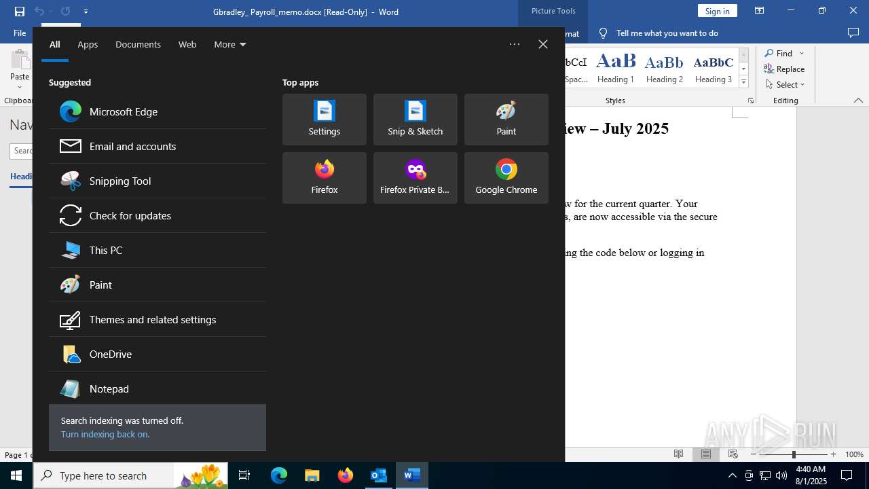Switch to Web search tab
This screenshot has height=489, width=869.
(187, 44)
